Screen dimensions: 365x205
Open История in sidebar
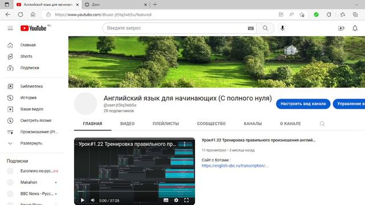coord(28,97)
